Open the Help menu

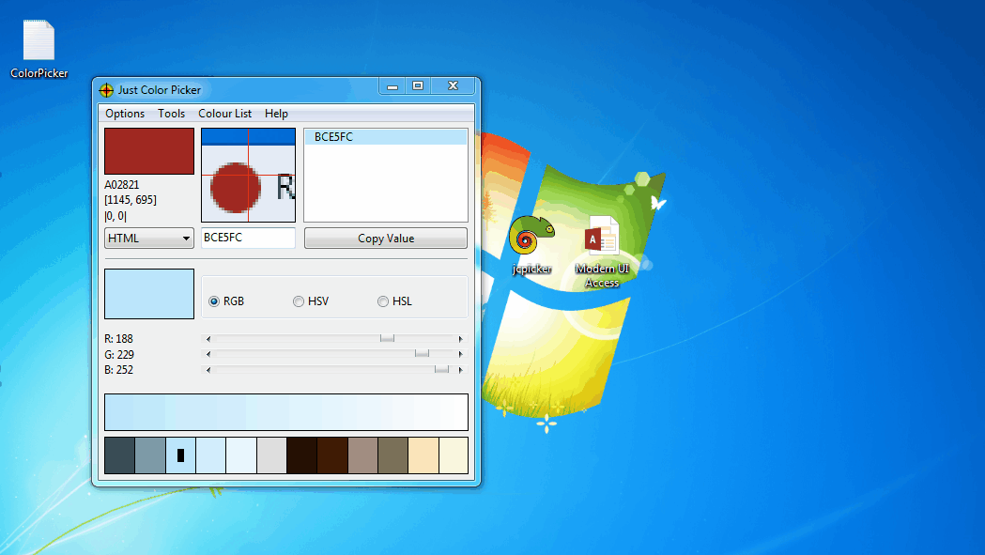pos(276,114)
